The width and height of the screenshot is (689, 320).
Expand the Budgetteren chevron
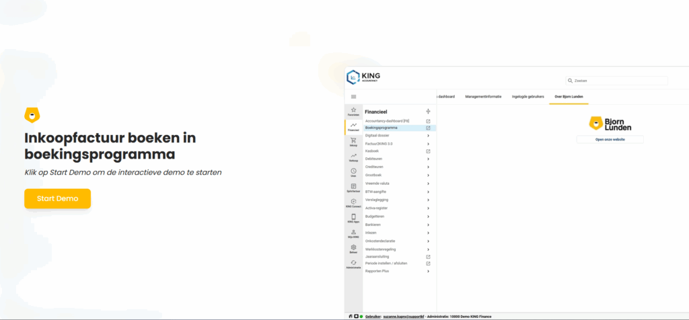point(428,217)
